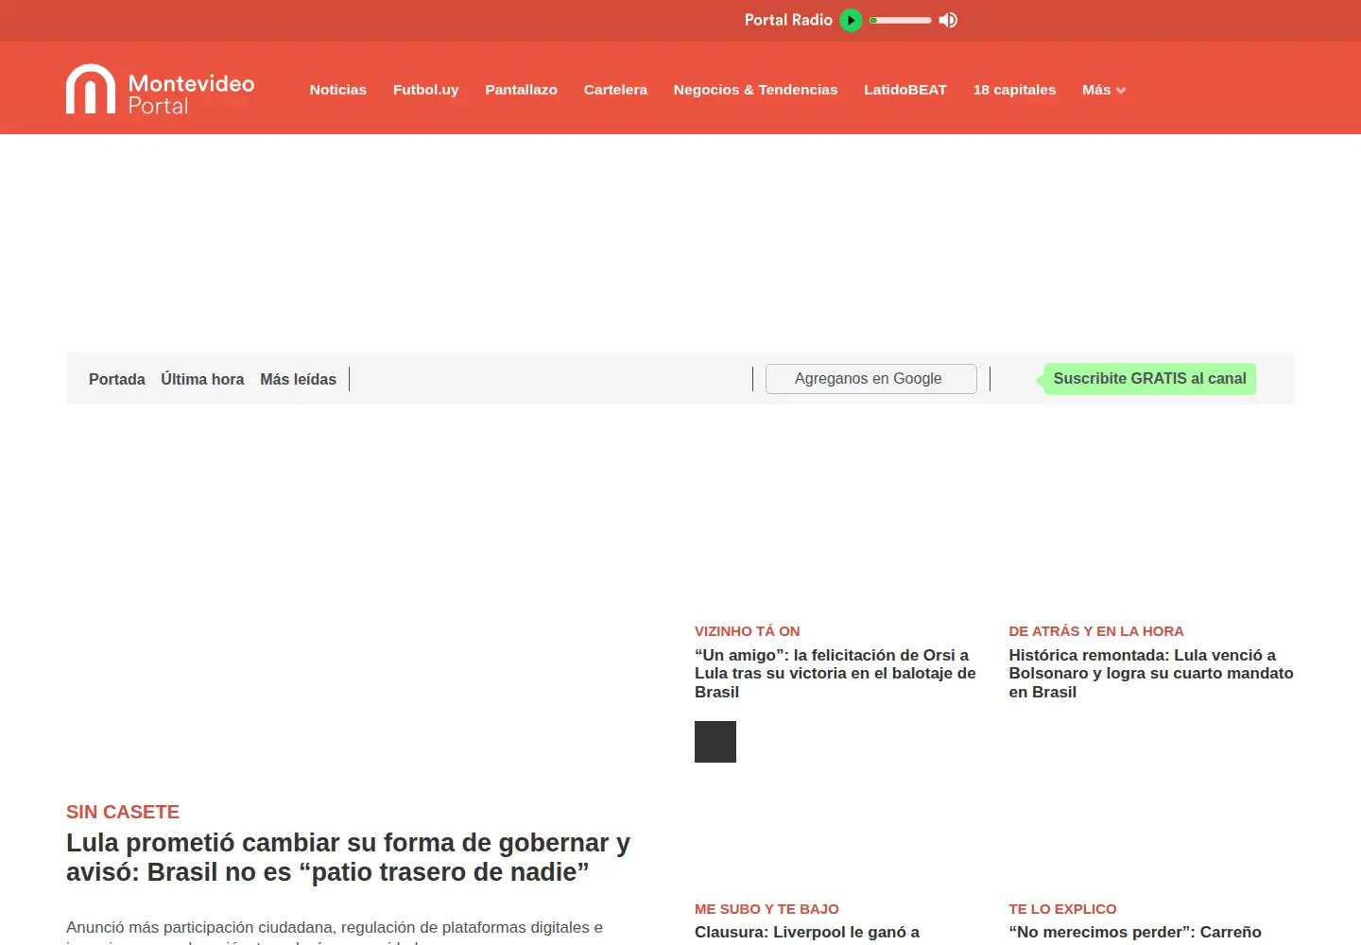Expand the Más dropdown menu
The width and height of the screenshot is (1361, 945).
[x=1104, y=90]
